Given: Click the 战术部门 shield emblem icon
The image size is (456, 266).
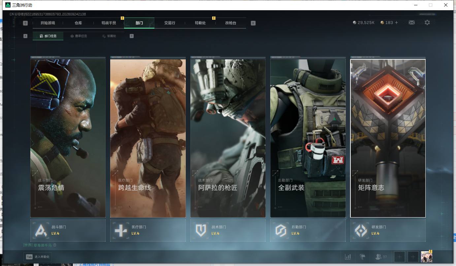Looking at the screenshot, I should tap(201, 230).
